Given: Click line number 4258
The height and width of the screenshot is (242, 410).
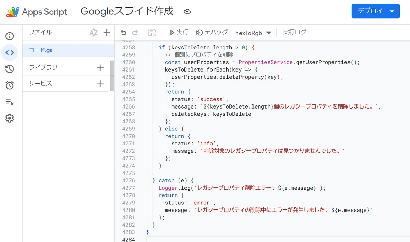Looking at the screenshot, I should click(128, 48).
